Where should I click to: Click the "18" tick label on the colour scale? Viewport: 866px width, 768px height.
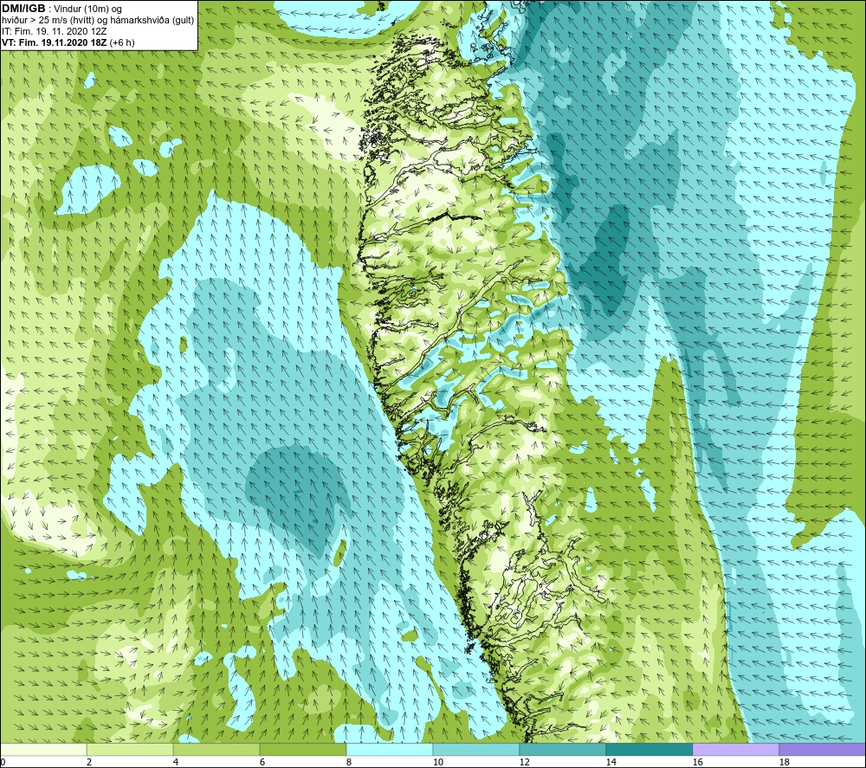pyautogui.click(x=784, y=762)
